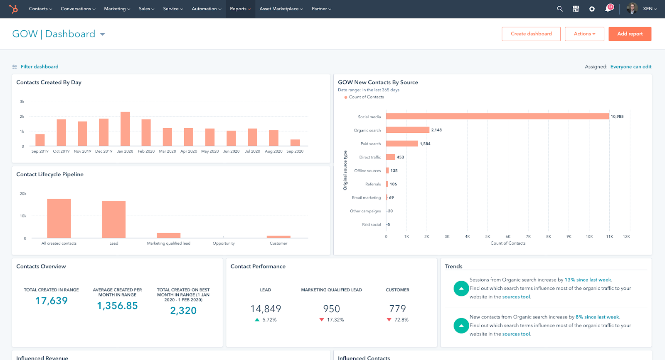The image size is (665, 360).
Task: Click the Count of Contacts legend dot
Action: [x=345, y=97]
